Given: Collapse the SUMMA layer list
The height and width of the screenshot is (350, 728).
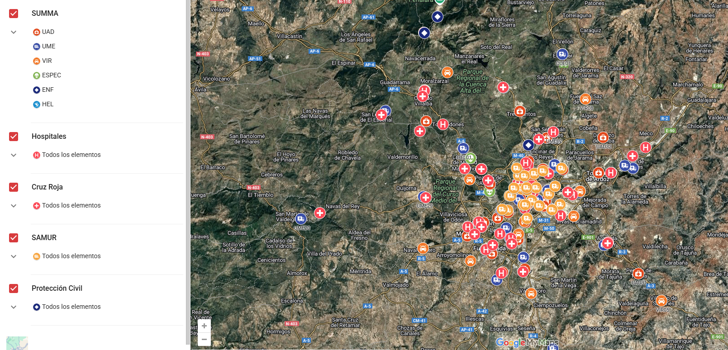Looking at the screenshot, I should click(14, 32).
